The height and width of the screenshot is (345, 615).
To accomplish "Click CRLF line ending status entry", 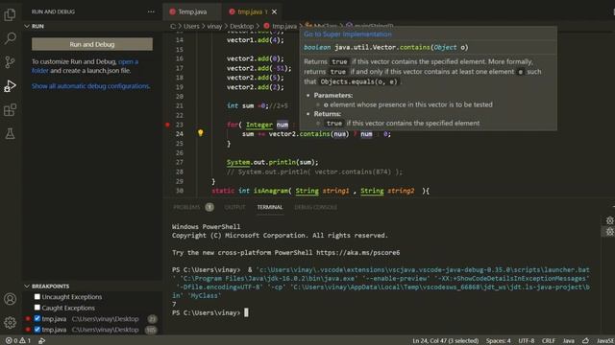I will (x=549, y=341).
